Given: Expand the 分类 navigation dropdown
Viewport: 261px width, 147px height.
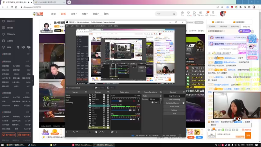Looking at the screenshot, I should [74, 14].
